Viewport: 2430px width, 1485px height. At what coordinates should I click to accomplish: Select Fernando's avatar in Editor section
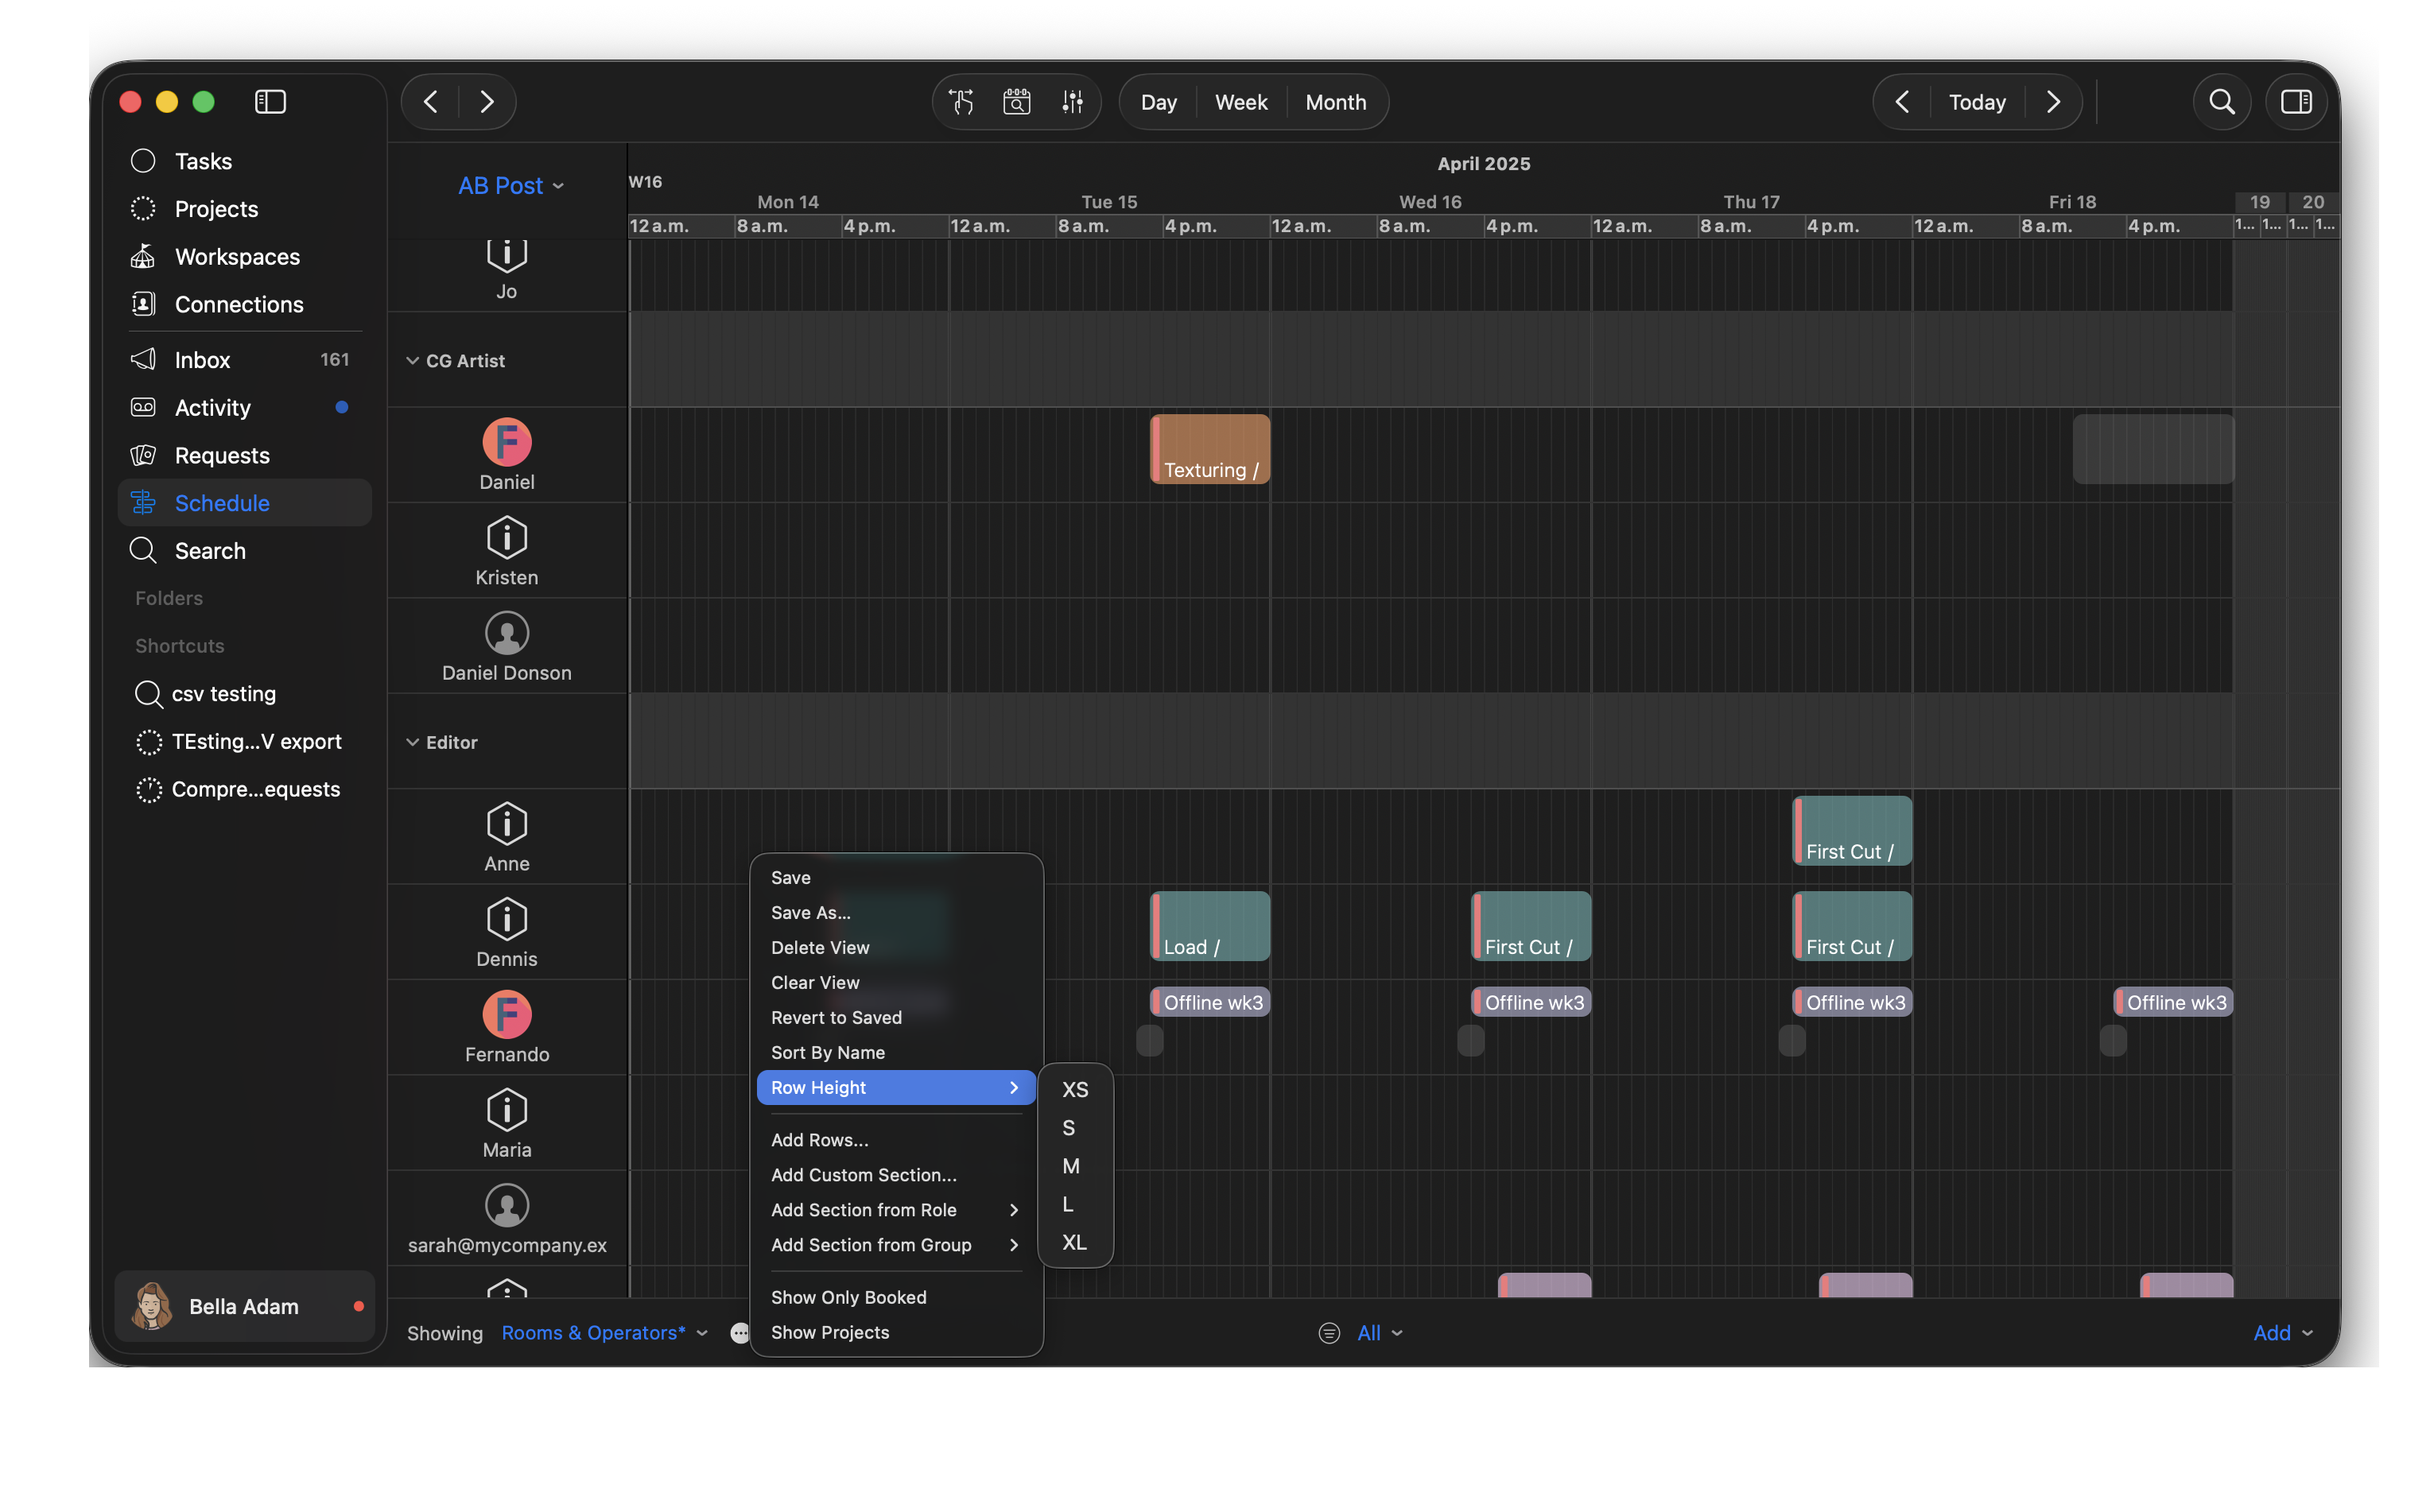[x=507, y=1014]
